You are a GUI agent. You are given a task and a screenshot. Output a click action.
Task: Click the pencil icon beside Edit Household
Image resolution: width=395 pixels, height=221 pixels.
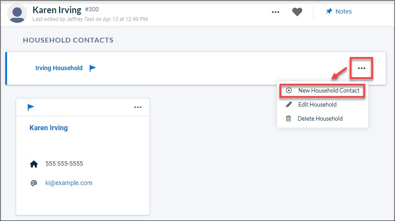click(x=289, y=105)
